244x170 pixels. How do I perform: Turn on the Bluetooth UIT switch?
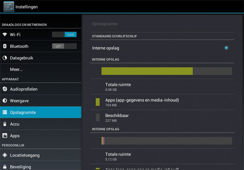(64, 46)
